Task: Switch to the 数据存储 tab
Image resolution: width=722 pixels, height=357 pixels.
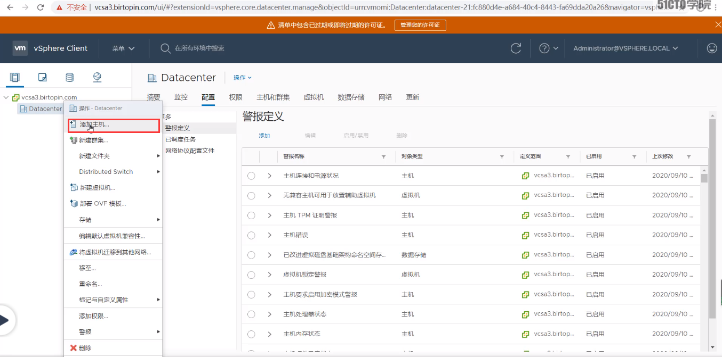Action: point(351,97)
